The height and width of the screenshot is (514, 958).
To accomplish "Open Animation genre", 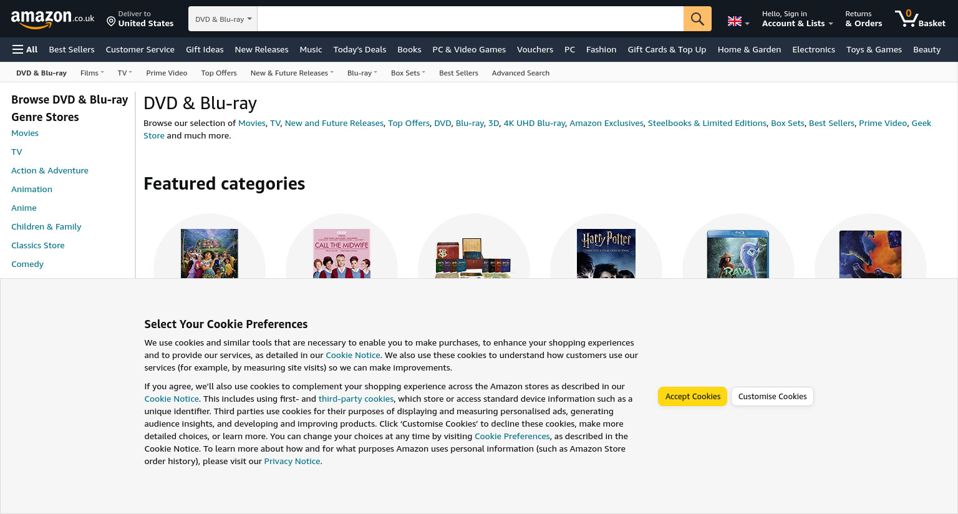I will [32, 189].
